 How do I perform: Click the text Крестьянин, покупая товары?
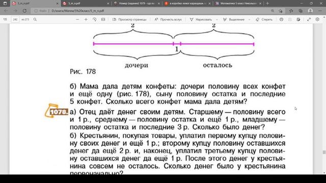(x=128, y=136)
